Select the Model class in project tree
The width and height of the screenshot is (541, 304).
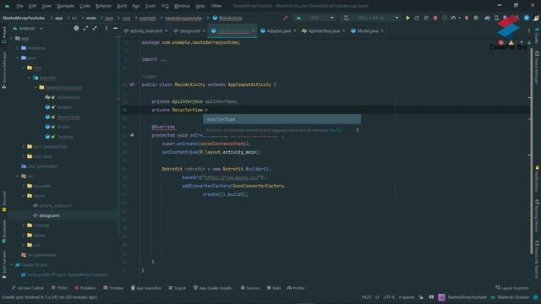63,127
